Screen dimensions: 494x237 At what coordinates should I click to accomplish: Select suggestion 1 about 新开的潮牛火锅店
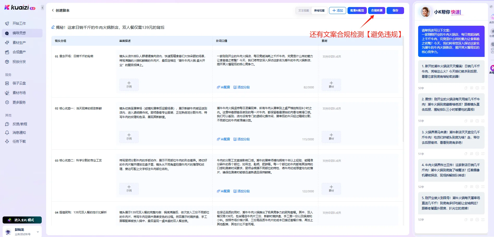click(451, 71)
